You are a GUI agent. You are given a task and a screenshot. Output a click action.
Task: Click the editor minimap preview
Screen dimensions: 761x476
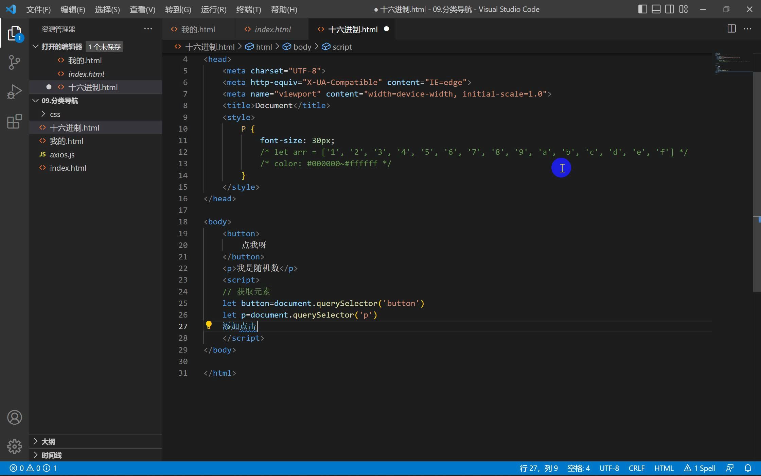(732, 63)
